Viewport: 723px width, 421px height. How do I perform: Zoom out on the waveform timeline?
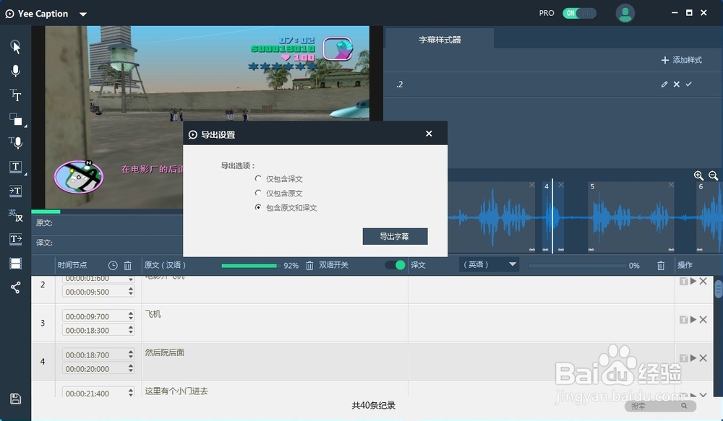714,175
